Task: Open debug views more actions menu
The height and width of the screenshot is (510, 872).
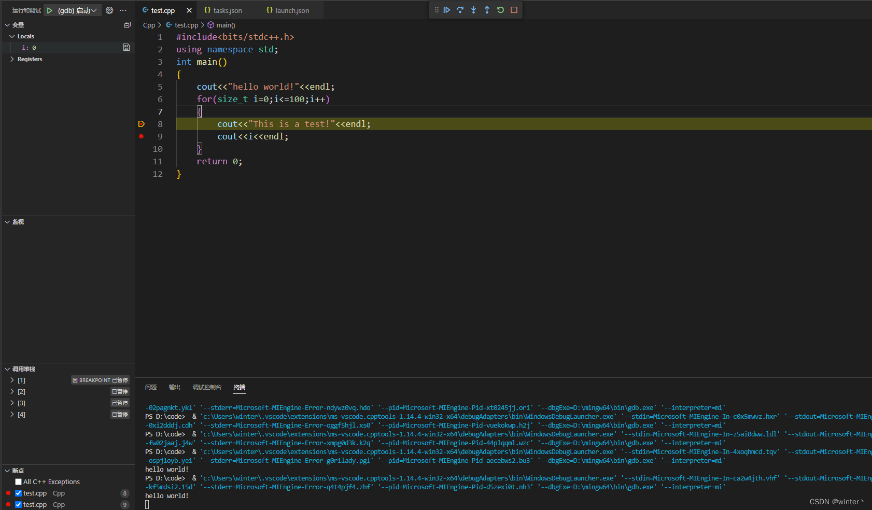Action: pyautogui.click(x=123, y=10)
